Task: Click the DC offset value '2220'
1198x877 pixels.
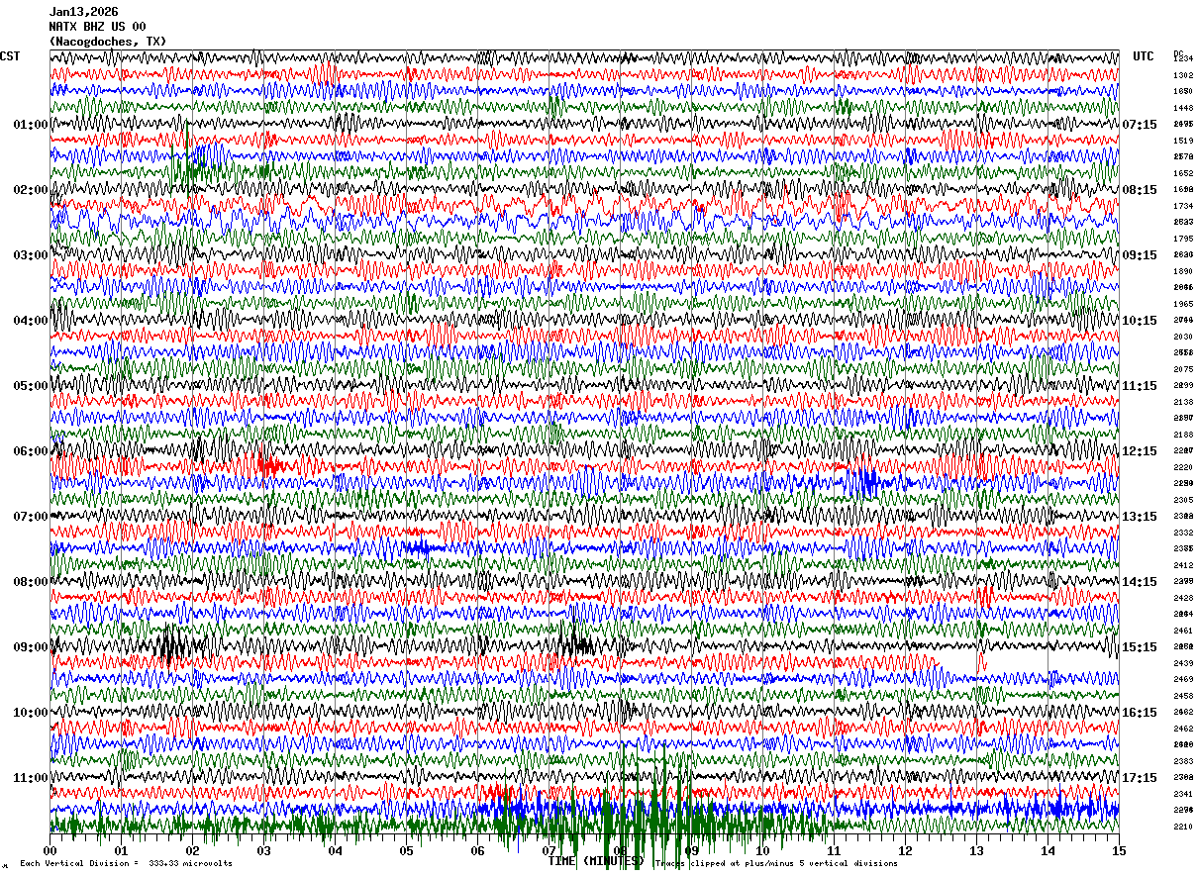Action: pyautogui.click(x=1183, y=467)
